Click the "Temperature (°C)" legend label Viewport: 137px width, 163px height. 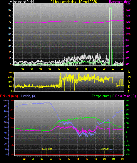(103, 96)
